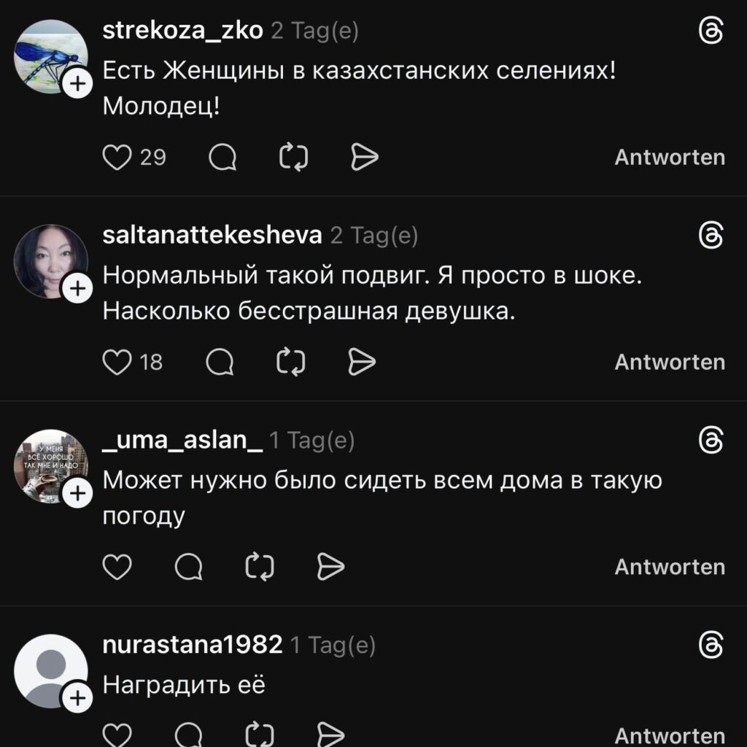Follow strekoza_zko via plus badge
The image size is (747, 747).
77,84
